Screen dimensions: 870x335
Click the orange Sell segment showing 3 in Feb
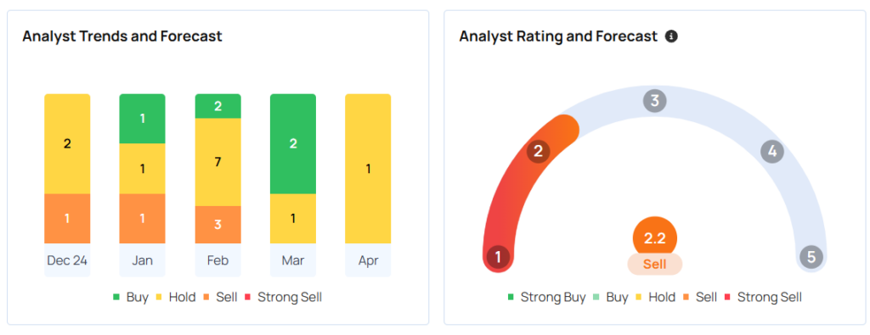point(217,225)
